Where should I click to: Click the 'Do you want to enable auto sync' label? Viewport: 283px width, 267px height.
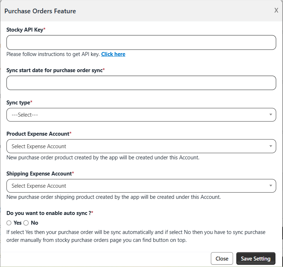(x=48, y=213)
